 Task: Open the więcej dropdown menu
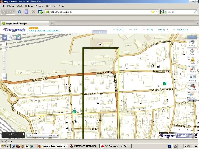point(163,30)
